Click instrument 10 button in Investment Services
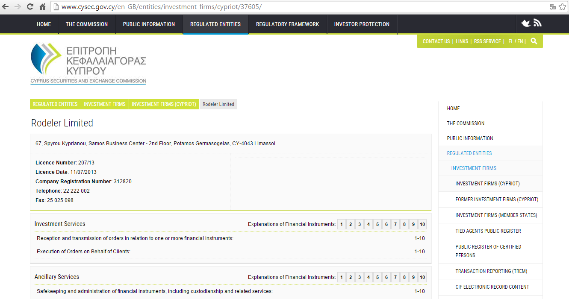Image resolution: width=569 pixels, height=299 pixels. tap(422, 225)
